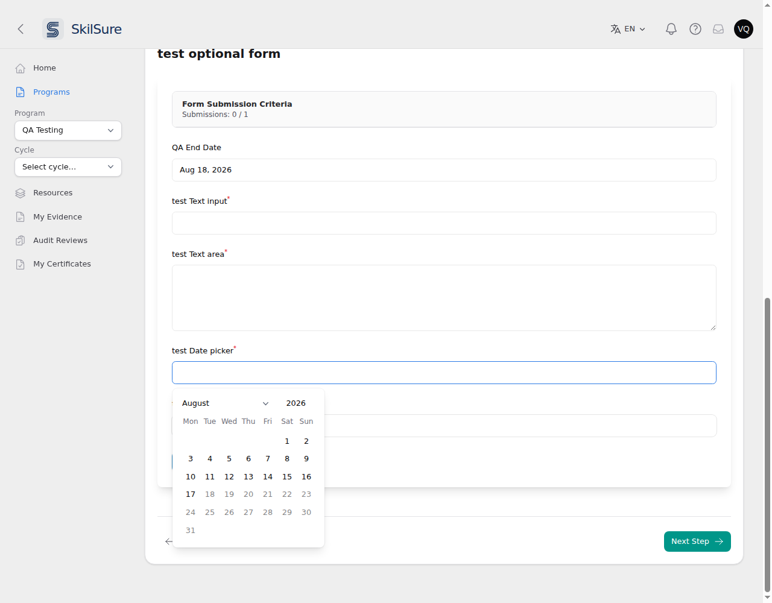
Task: Click the QA End Date field
Action: pos(444,170)
